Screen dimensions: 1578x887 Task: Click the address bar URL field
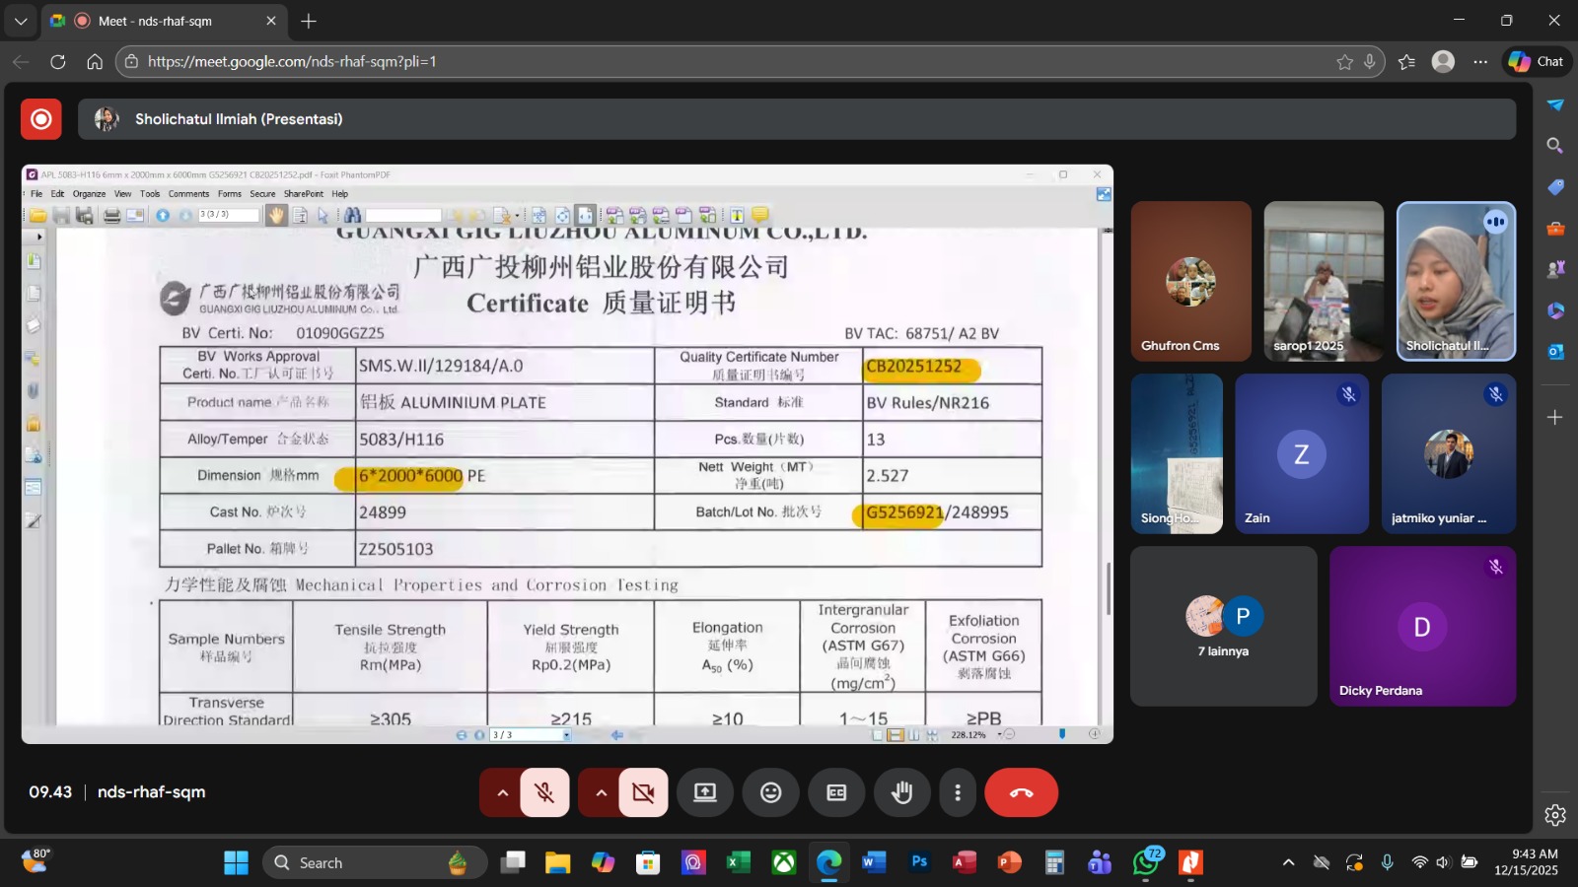point(730,61)
